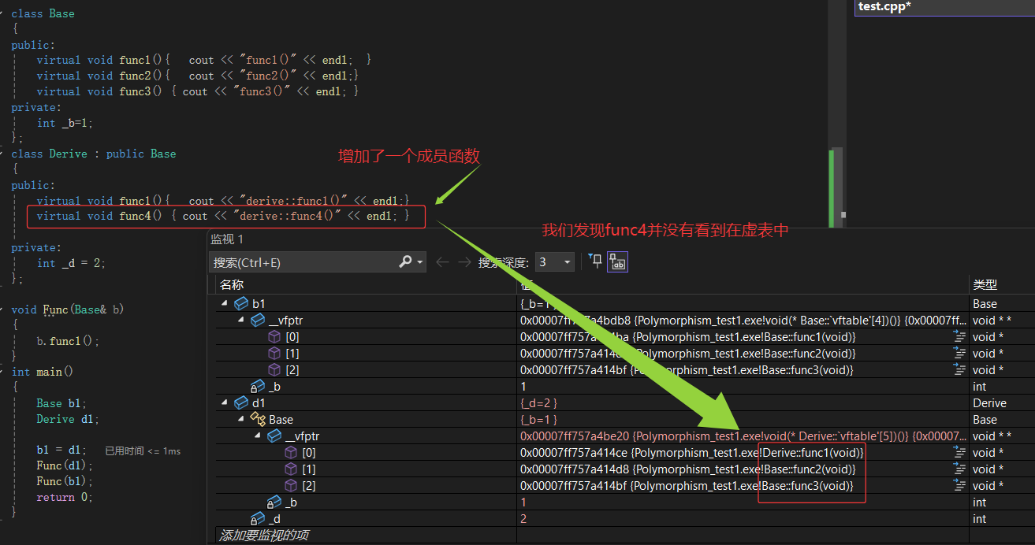The height and width of the screenshot is (545, 1035).
Task: Click the blue cube icon beside d1
Action: coord(241,403)
